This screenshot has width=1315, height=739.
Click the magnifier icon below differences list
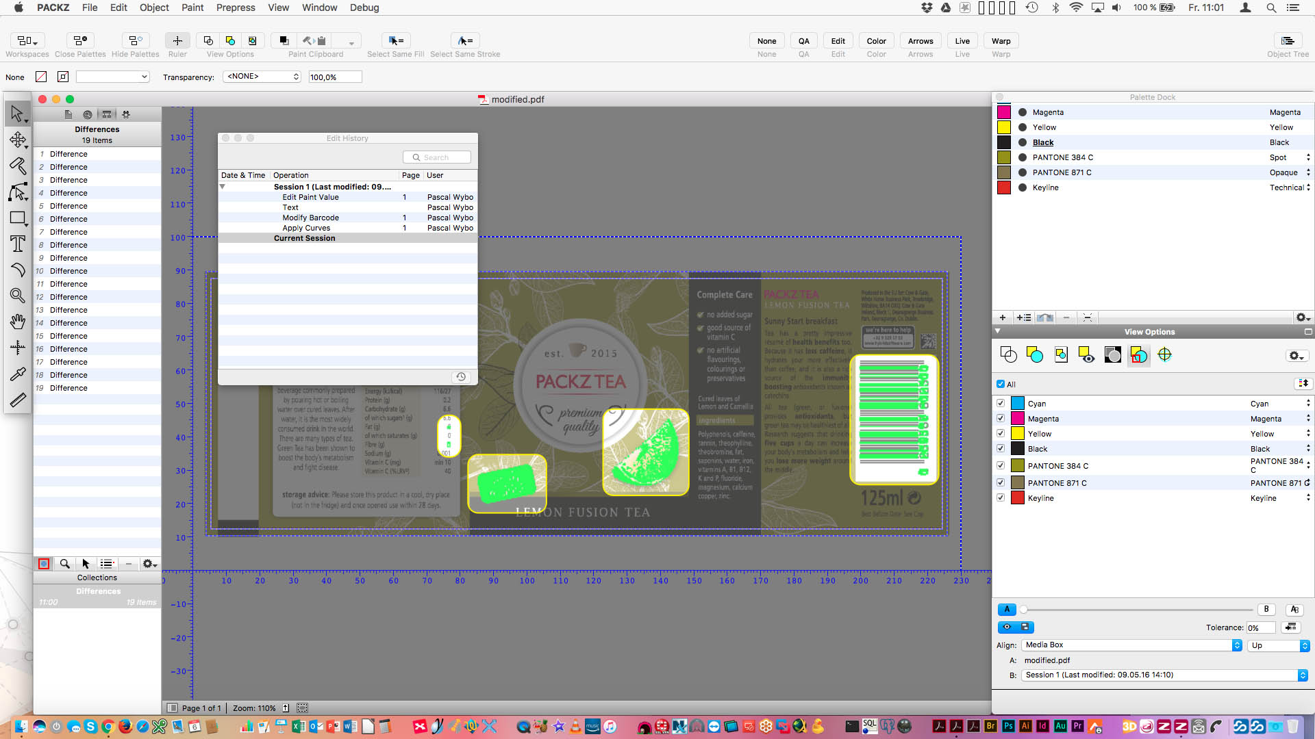[64, 564]
